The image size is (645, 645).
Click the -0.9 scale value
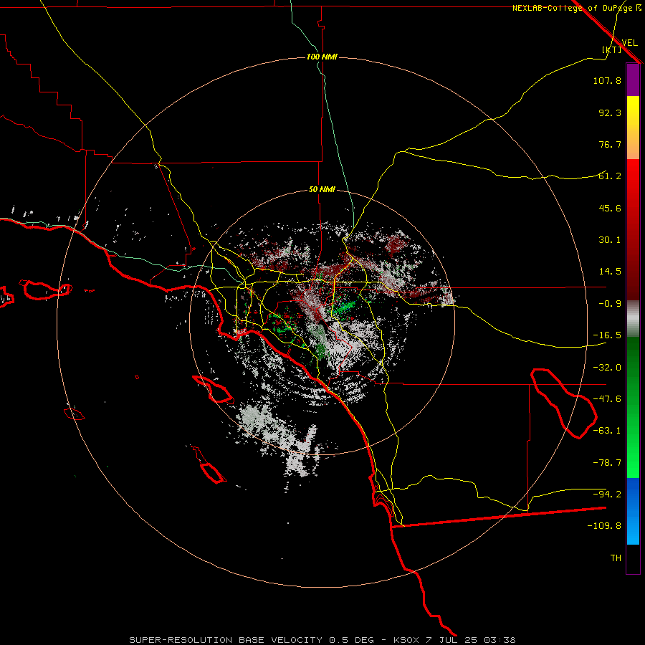click(610, 304)
